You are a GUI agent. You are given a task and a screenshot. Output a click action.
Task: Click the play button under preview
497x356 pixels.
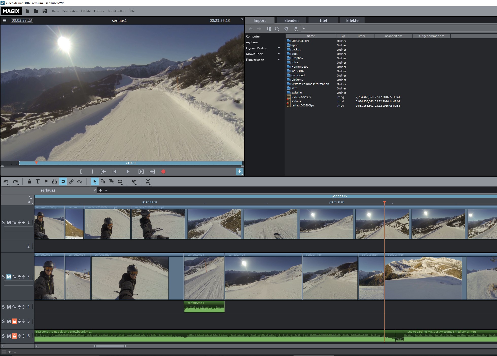128,172
